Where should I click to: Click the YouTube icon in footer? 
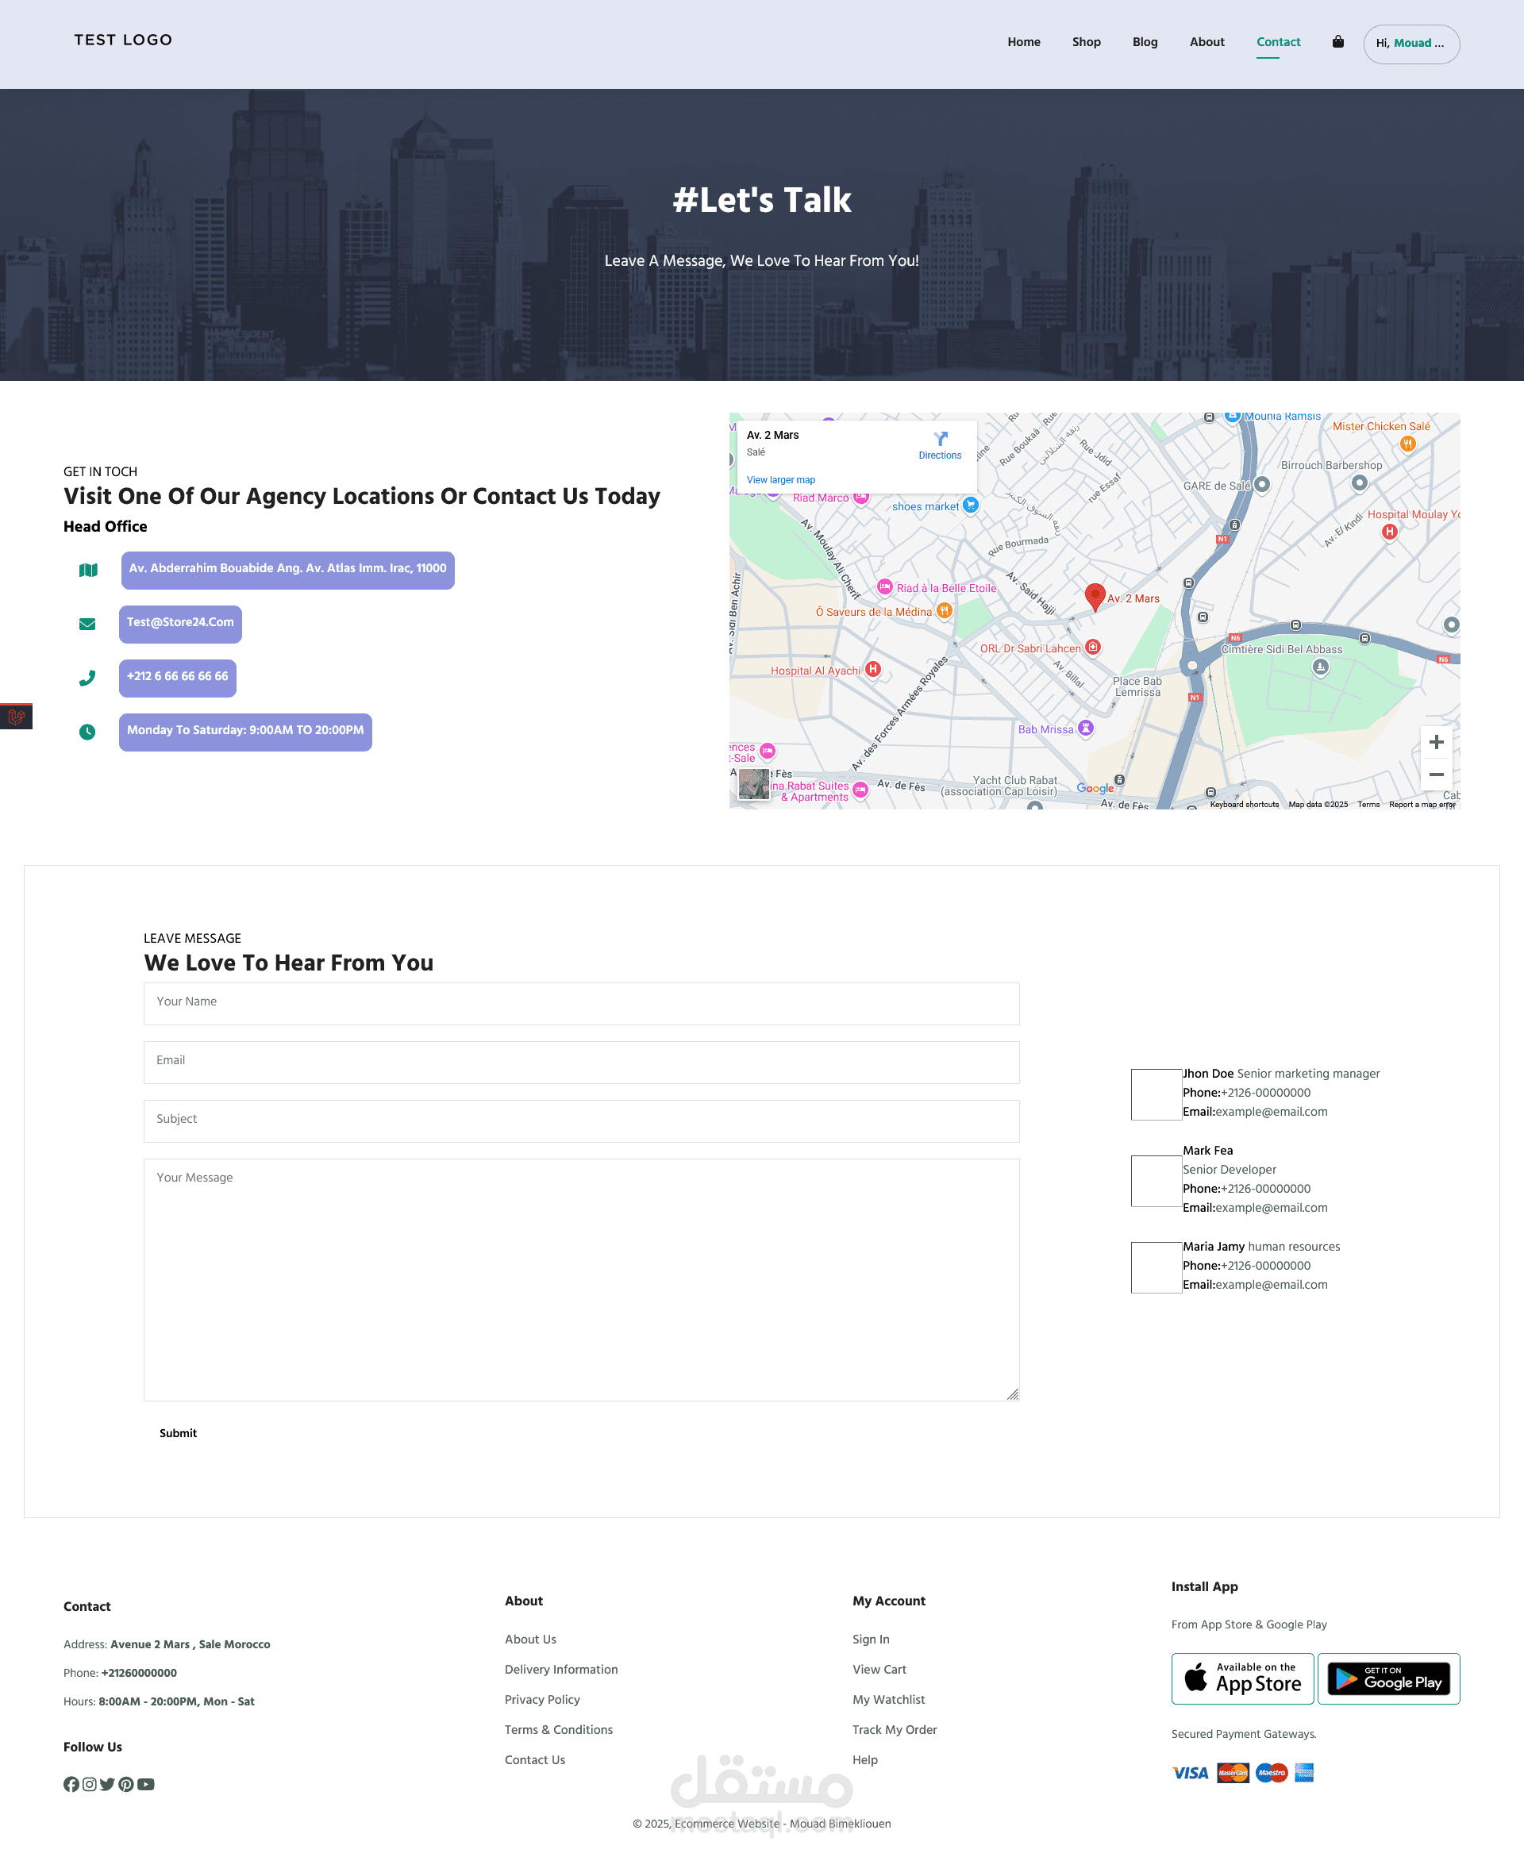coord(146,1784)
